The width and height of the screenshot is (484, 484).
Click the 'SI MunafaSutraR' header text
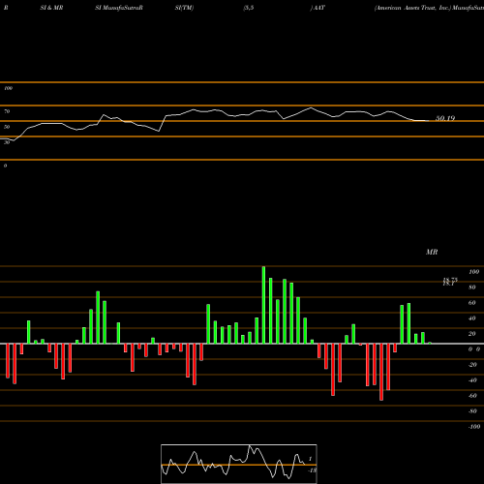119,8
